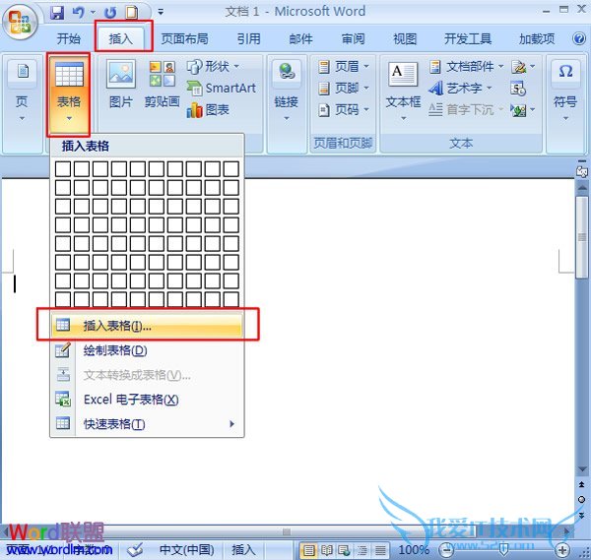Viewport: 591px width, 560px height.
Task: Insert a SmartArt graphic
Action: [222, 89]
